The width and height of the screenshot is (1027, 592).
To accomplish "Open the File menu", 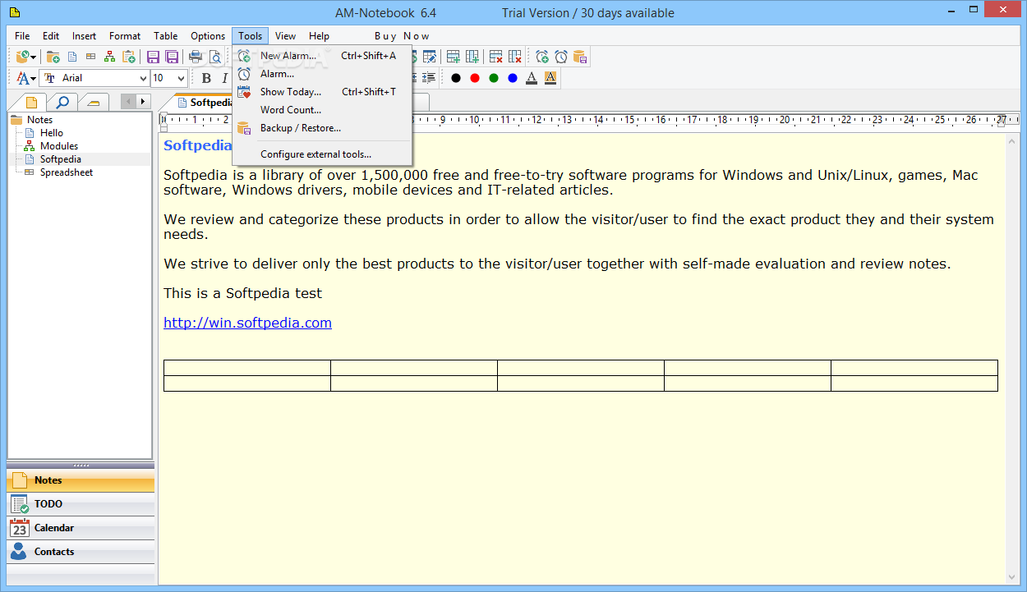I will coord(22,36).
